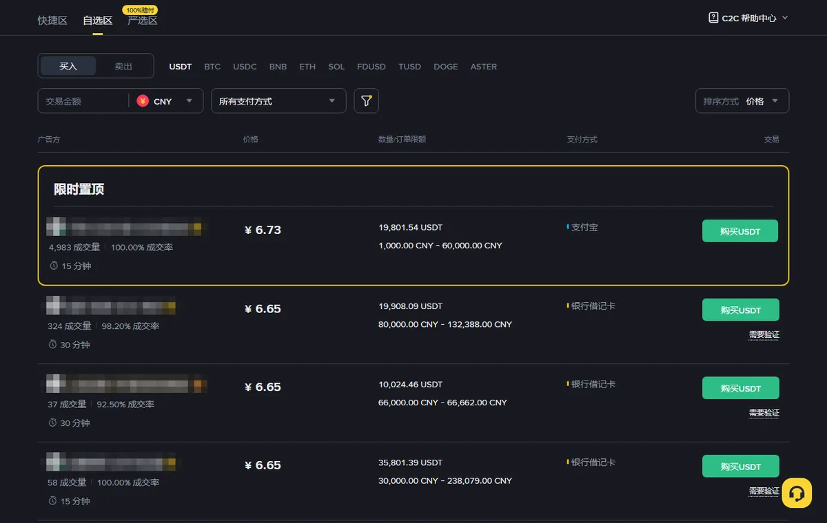Open blurred advertiser name with 37 orders
The width and height of the screenshot is (827, 523).
tap(127, 384)
